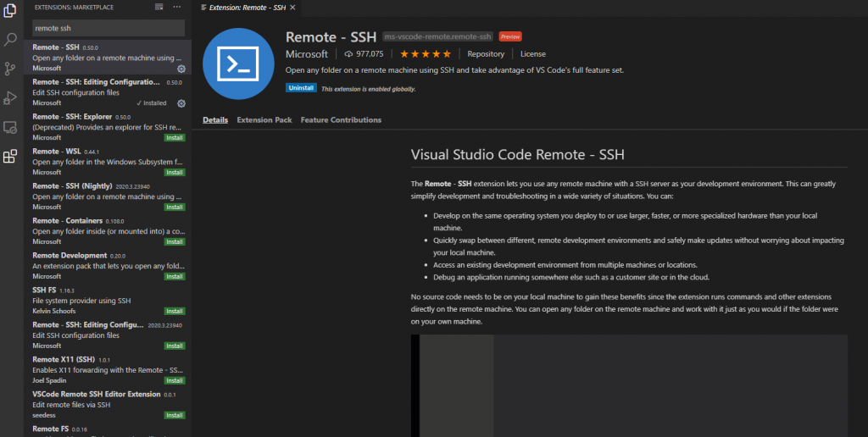This screenshot has height=437, width=868.
Task: Open the License link
Action: 533,53
